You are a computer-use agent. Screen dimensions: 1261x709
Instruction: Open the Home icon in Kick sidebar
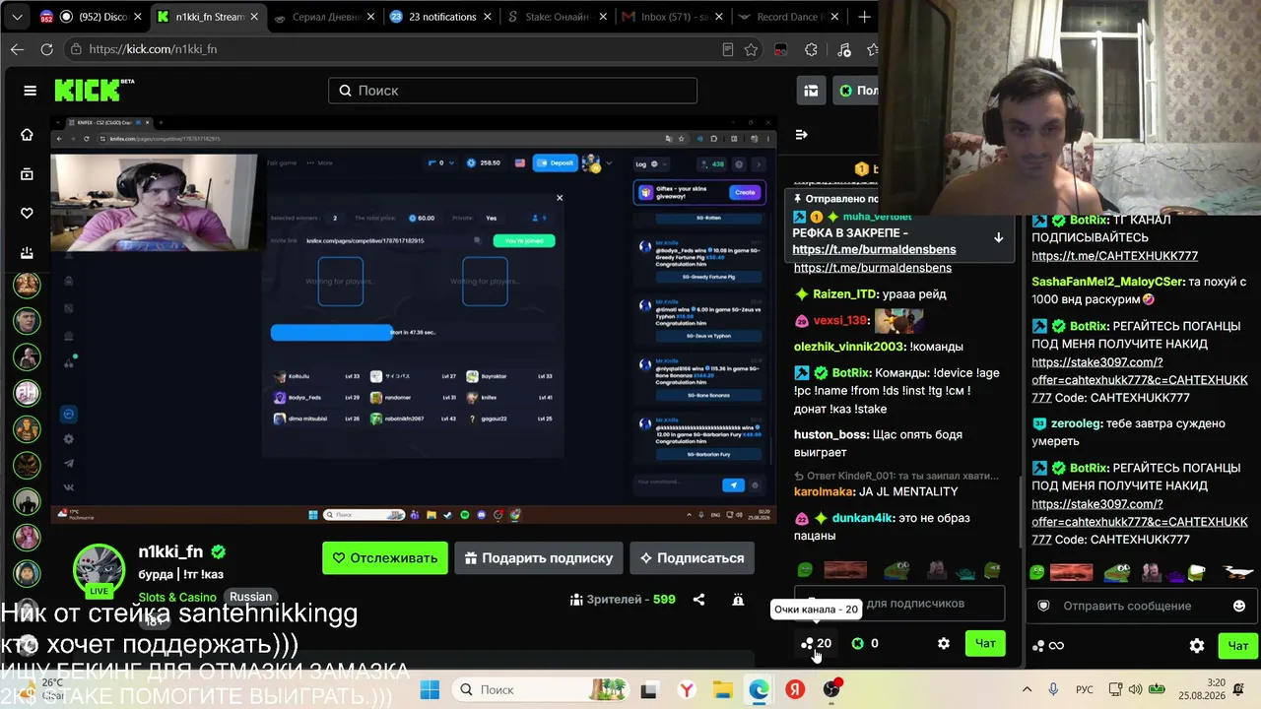pos(27,135)
